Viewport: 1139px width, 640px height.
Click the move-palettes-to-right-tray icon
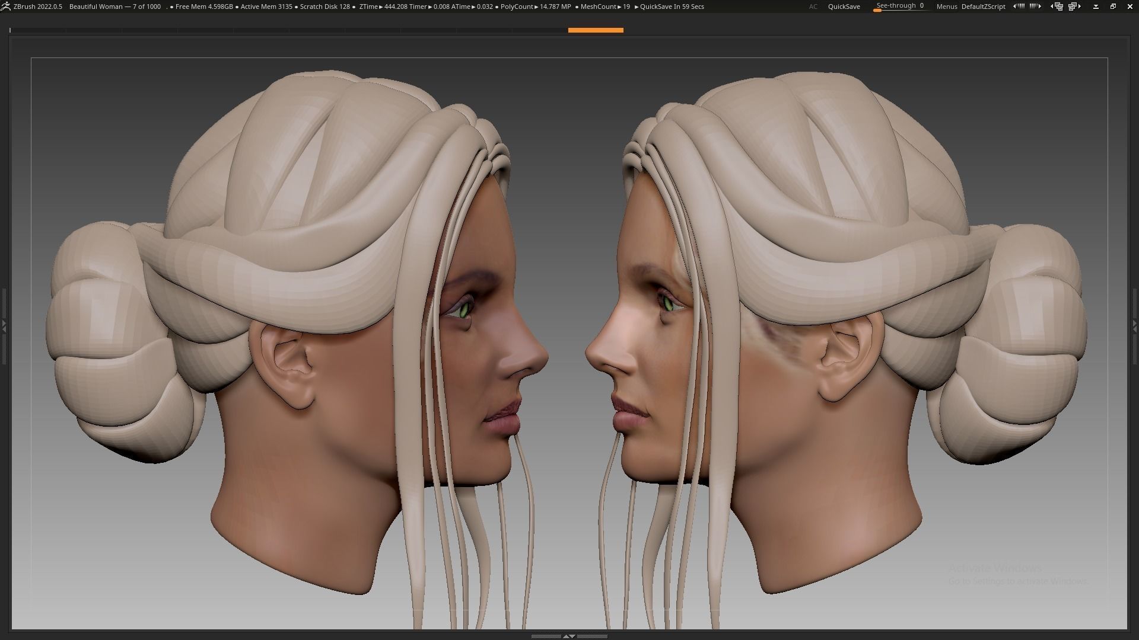(1075, 7)
